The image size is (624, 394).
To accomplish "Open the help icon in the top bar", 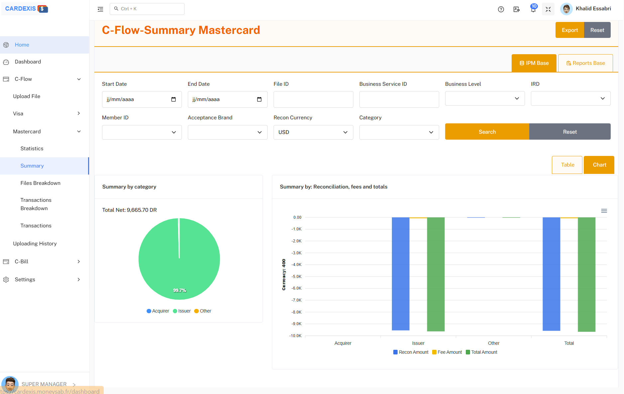I will point(501,9).
